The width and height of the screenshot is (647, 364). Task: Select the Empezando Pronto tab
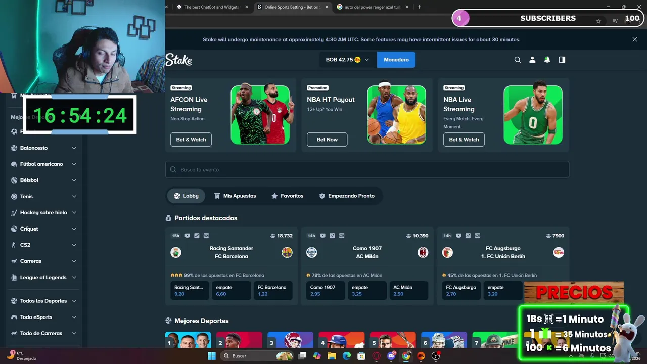coord(346,196)
